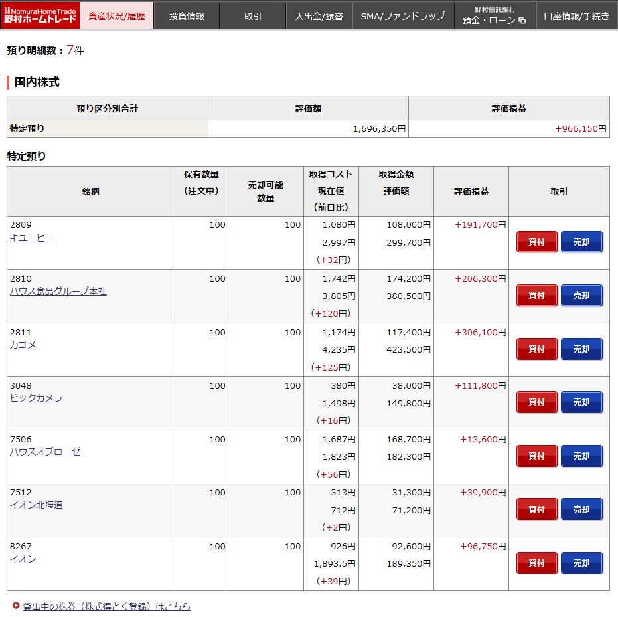Viewport: 618px width, 617px height.
Task: Open ハウス食品グループ本社 stock details
Action: tap(58, 291)
